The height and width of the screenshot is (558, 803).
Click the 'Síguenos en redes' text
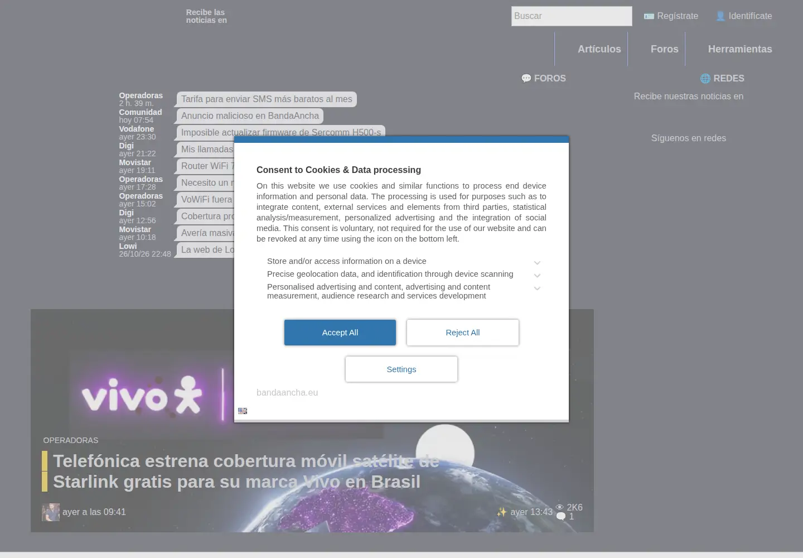(x=689, y=138)
